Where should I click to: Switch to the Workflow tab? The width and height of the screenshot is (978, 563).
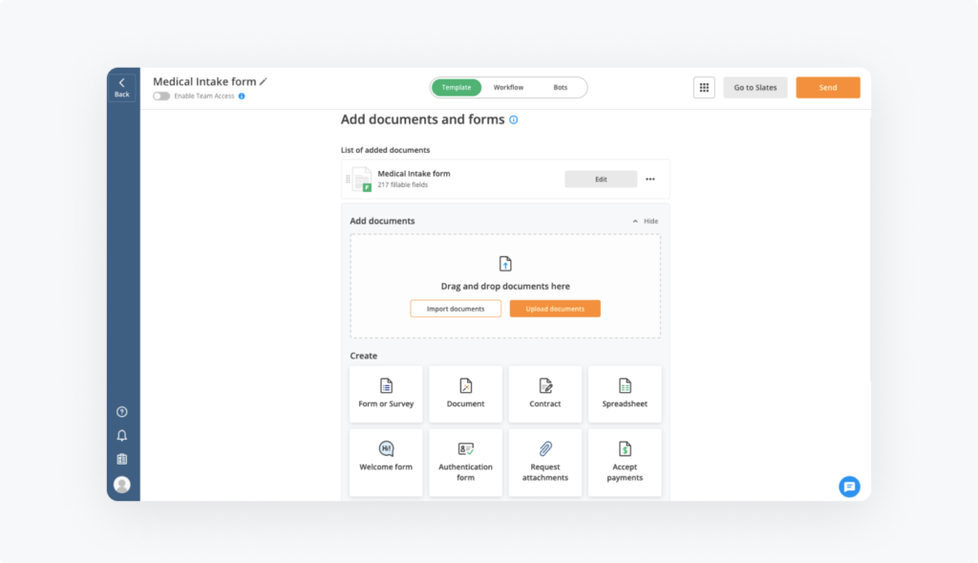(508, 88)
